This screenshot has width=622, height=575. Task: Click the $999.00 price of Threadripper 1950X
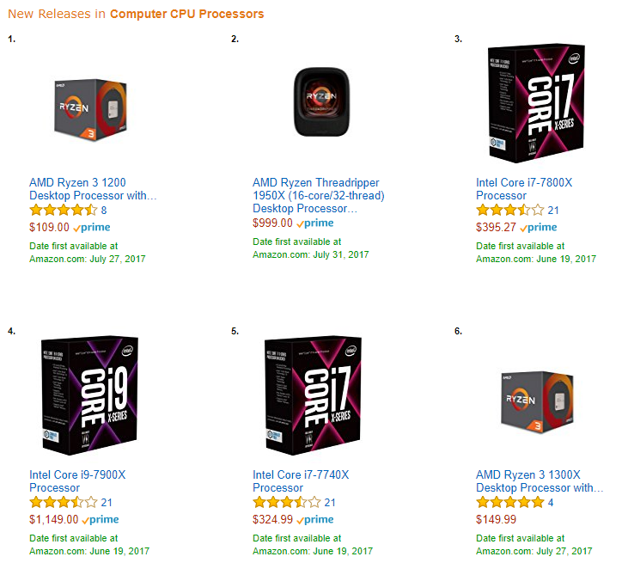pos(272,223)
